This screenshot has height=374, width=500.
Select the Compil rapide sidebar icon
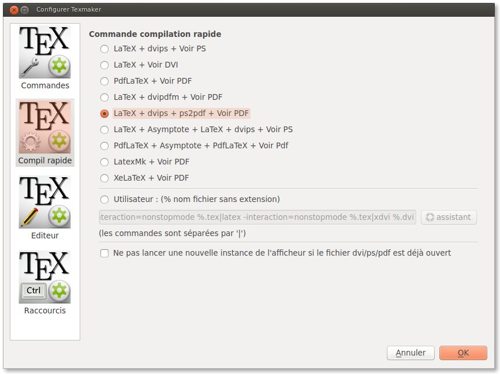pos(45,133)
